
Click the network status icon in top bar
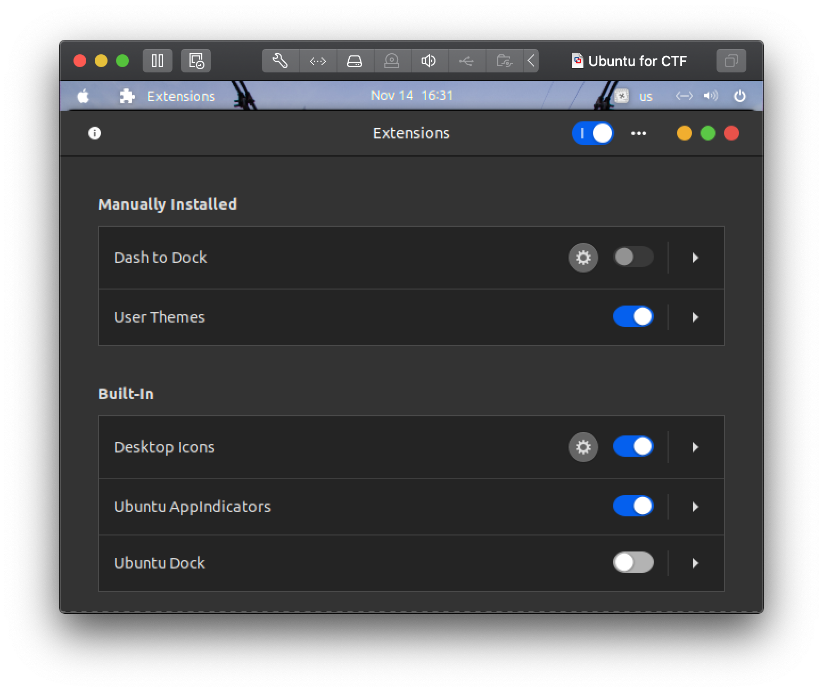click(685, 96)
